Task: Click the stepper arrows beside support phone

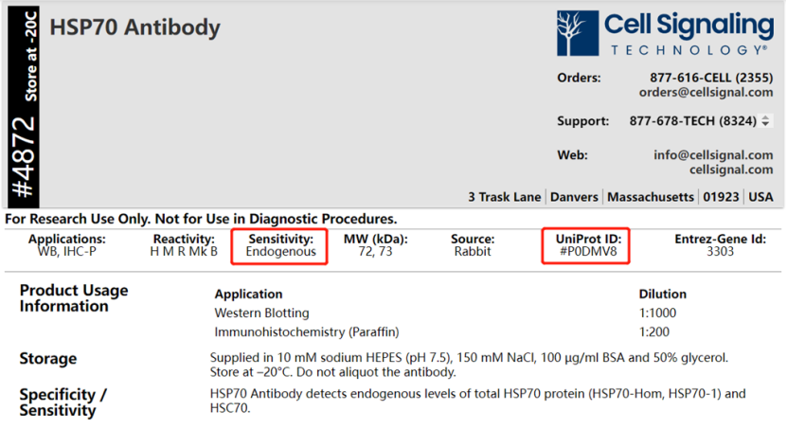Action: point(766,121)
